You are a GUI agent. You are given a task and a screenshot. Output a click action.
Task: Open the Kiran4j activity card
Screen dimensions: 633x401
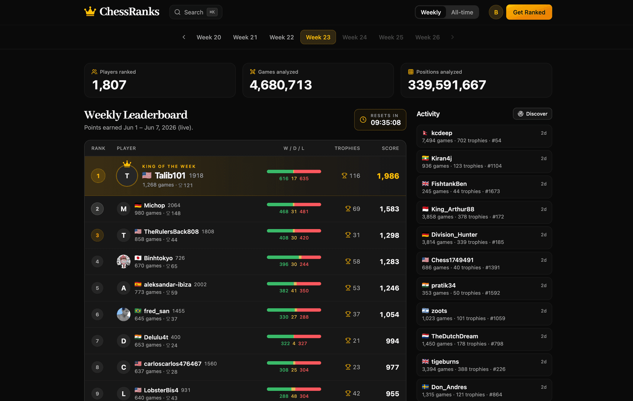coord(484,162)
